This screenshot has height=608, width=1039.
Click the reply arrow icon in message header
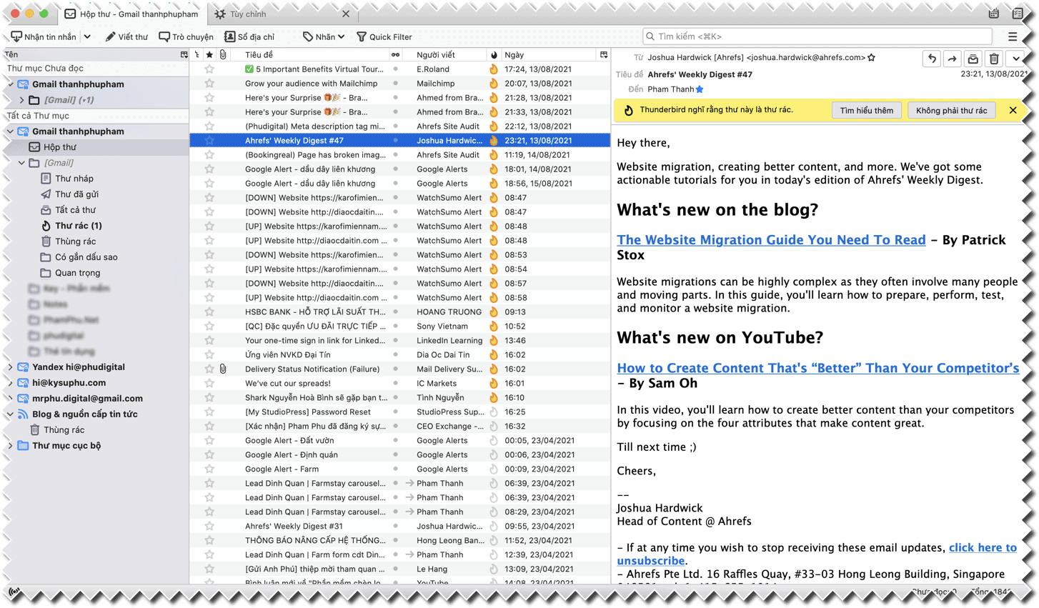tap(932, 59)
